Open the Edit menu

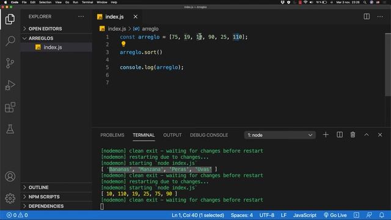click(32, 2)
